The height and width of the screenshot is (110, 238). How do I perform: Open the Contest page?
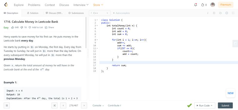50,5
